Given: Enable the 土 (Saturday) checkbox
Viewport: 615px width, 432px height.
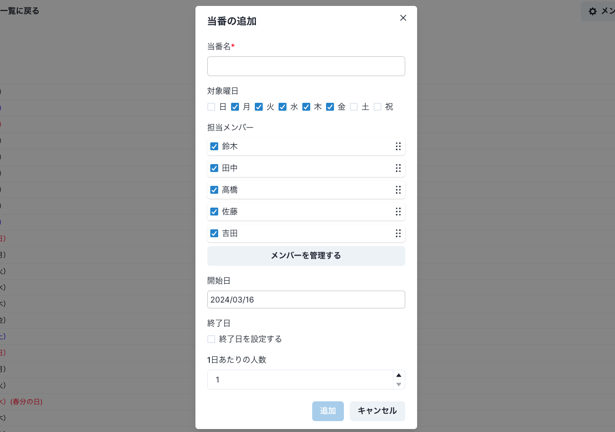Looking at the screenshot, I should [354, 106].
